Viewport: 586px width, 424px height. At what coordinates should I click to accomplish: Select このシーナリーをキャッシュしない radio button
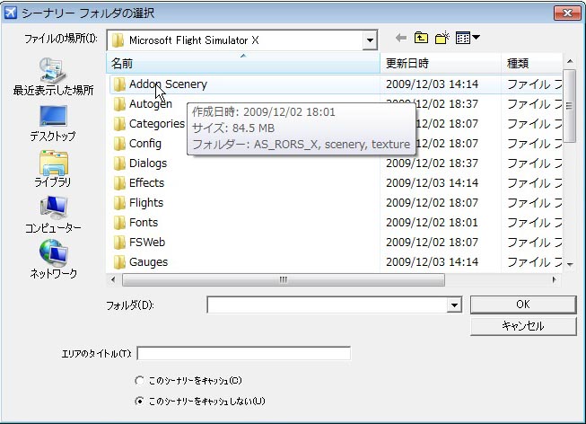[139, 402]
